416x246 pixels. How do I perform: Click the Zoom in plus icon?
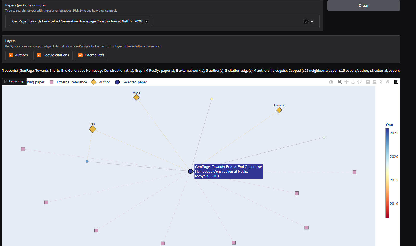[368, 82]
